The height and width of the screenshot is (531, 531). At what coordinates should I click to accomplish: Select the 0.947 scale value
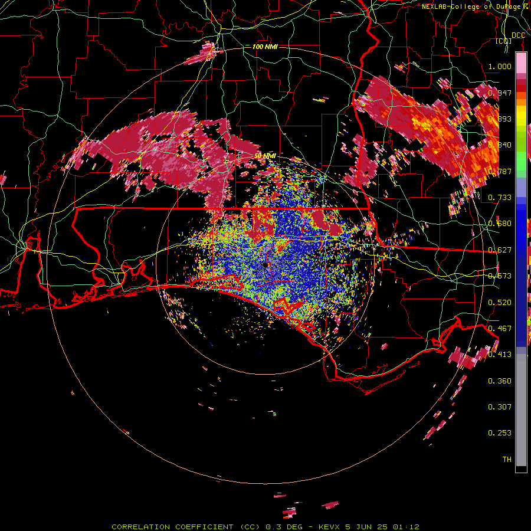500,93
